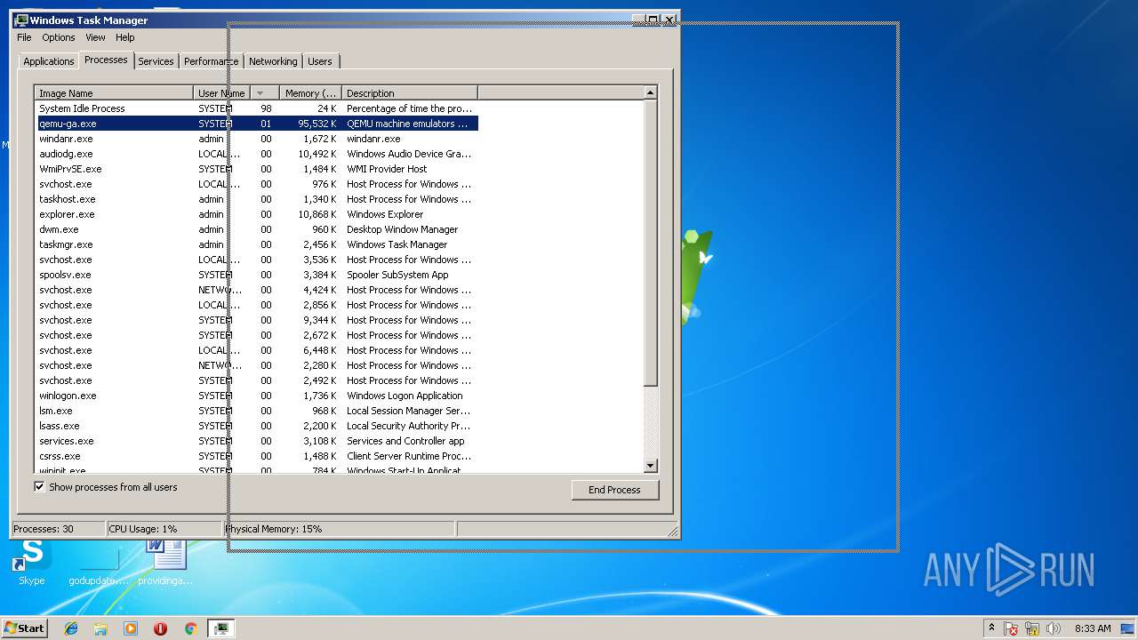Screen dimensions: 1138x640
Task: Open the Help menu
Action: point(125,37)
